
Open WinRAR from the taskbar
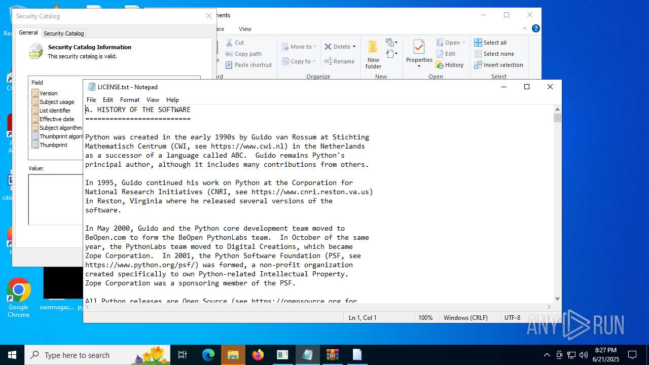[332, 355]
